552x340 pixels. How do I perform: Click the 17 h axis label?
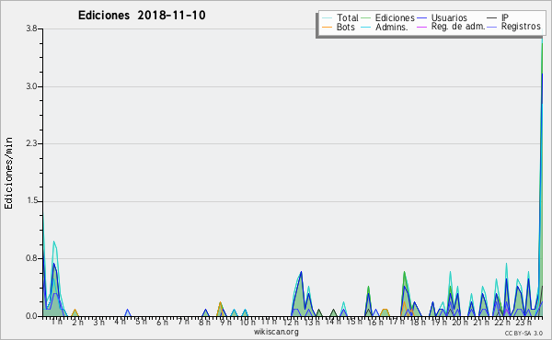click(x=397, y=322)
